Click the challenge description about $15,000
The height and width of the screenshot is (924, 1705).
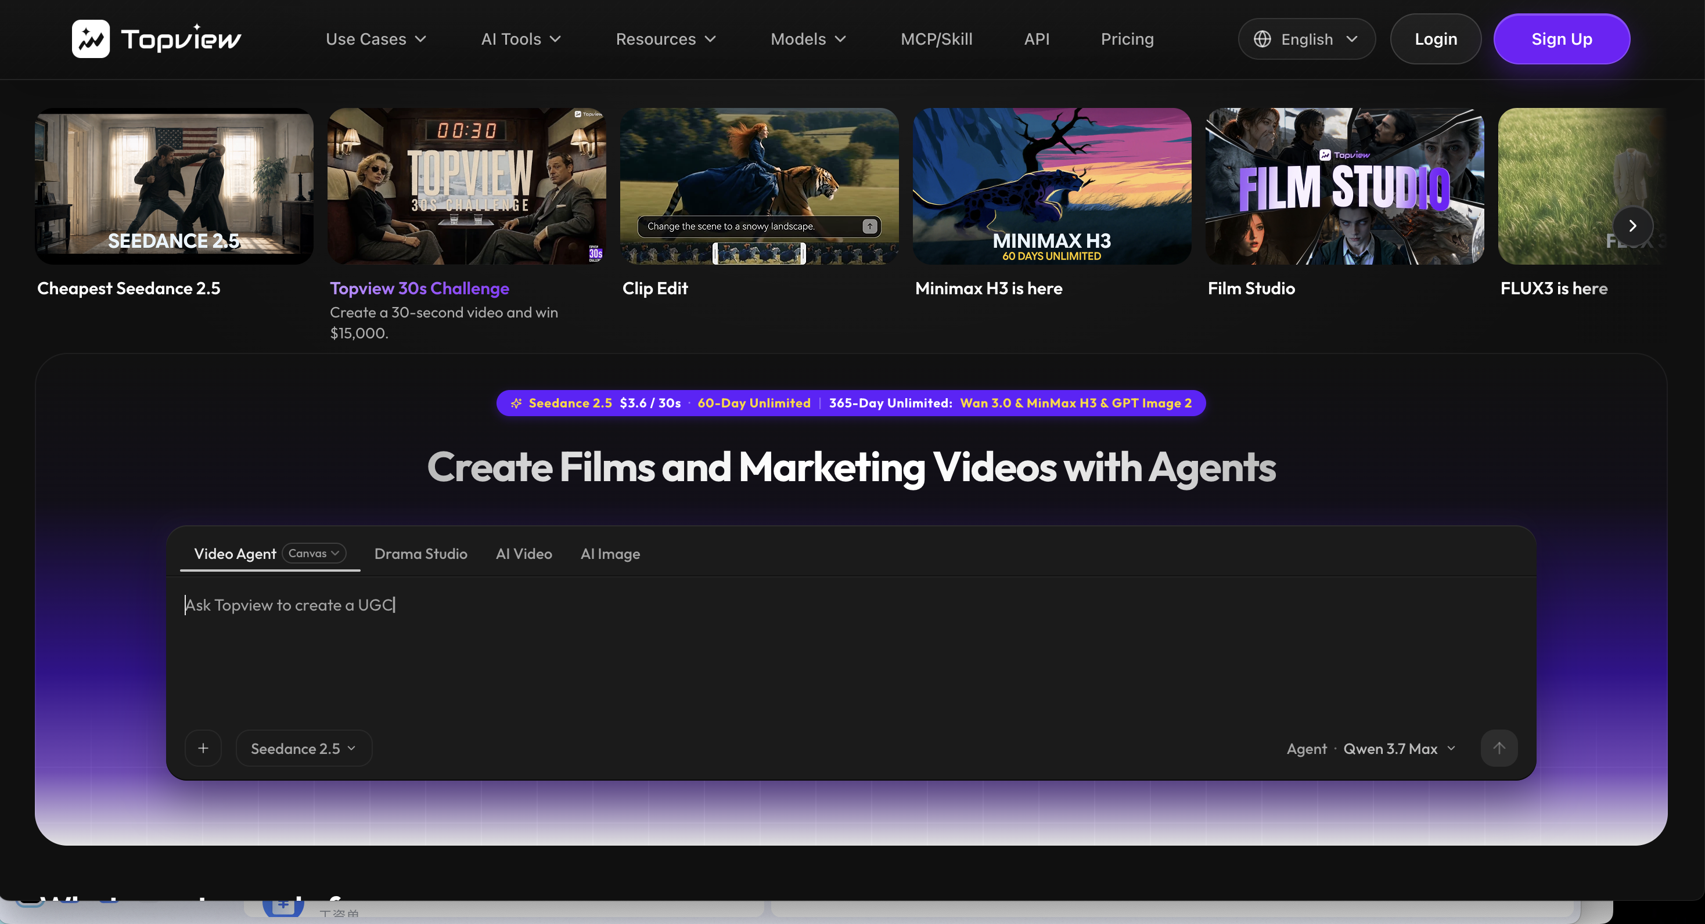tap(444, 322)
